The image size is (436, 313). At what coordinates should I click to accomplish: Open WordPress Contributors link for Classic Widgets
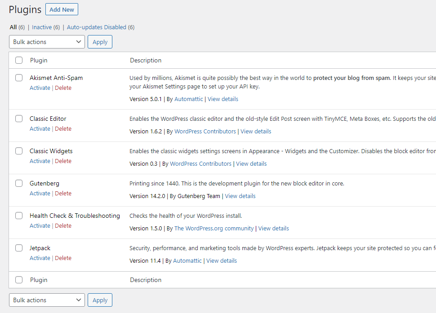(200, 163)
